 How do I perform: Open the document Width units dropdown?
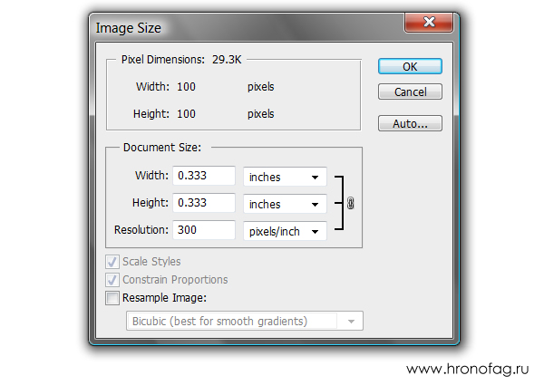(x=285, y=177)
